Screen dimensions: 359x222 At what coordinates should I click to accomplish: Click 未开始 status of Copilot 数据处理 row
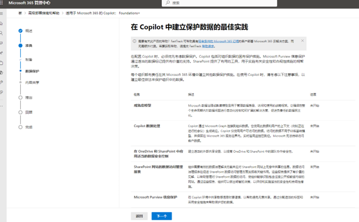314,126
